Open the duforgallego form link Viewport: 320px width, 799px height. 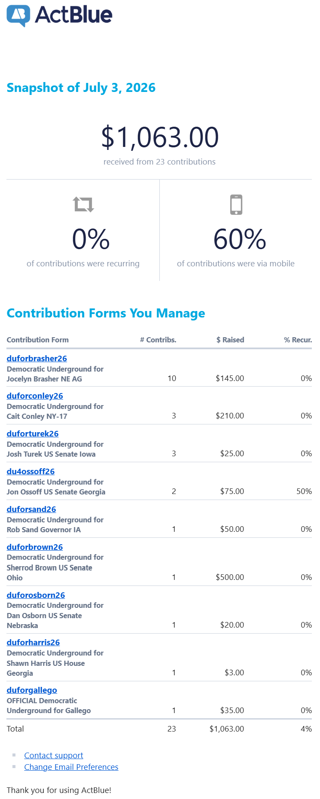point(32,690)
